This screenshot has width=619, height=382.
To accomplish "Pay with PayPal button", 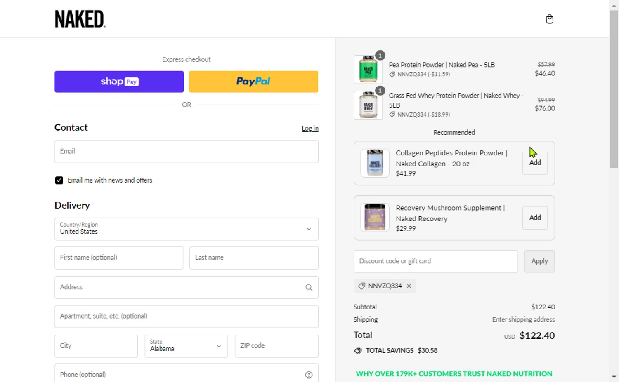I will tap(253, 82).
